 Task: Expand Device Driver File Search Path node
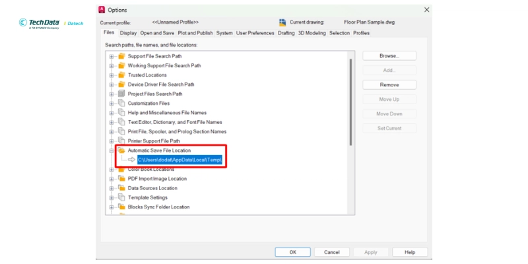(112, 85)
